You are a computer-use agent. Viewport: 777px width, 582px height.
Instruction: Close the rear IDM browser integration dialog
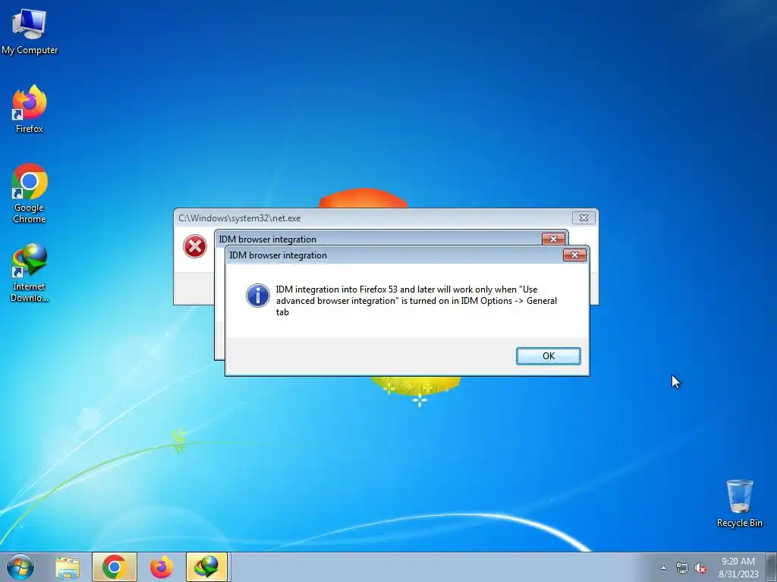tap(553, 239)
